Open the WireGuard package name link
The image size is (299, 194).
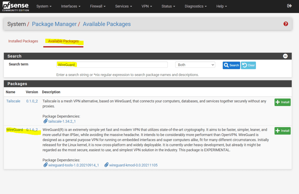(x=15, y=130)
